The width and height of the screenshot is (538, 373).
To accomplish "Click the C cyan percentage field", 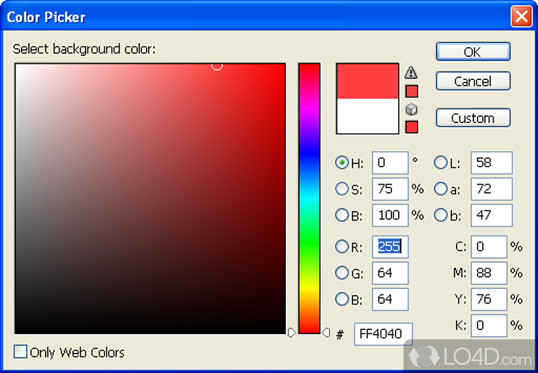I will pos(489,247).
